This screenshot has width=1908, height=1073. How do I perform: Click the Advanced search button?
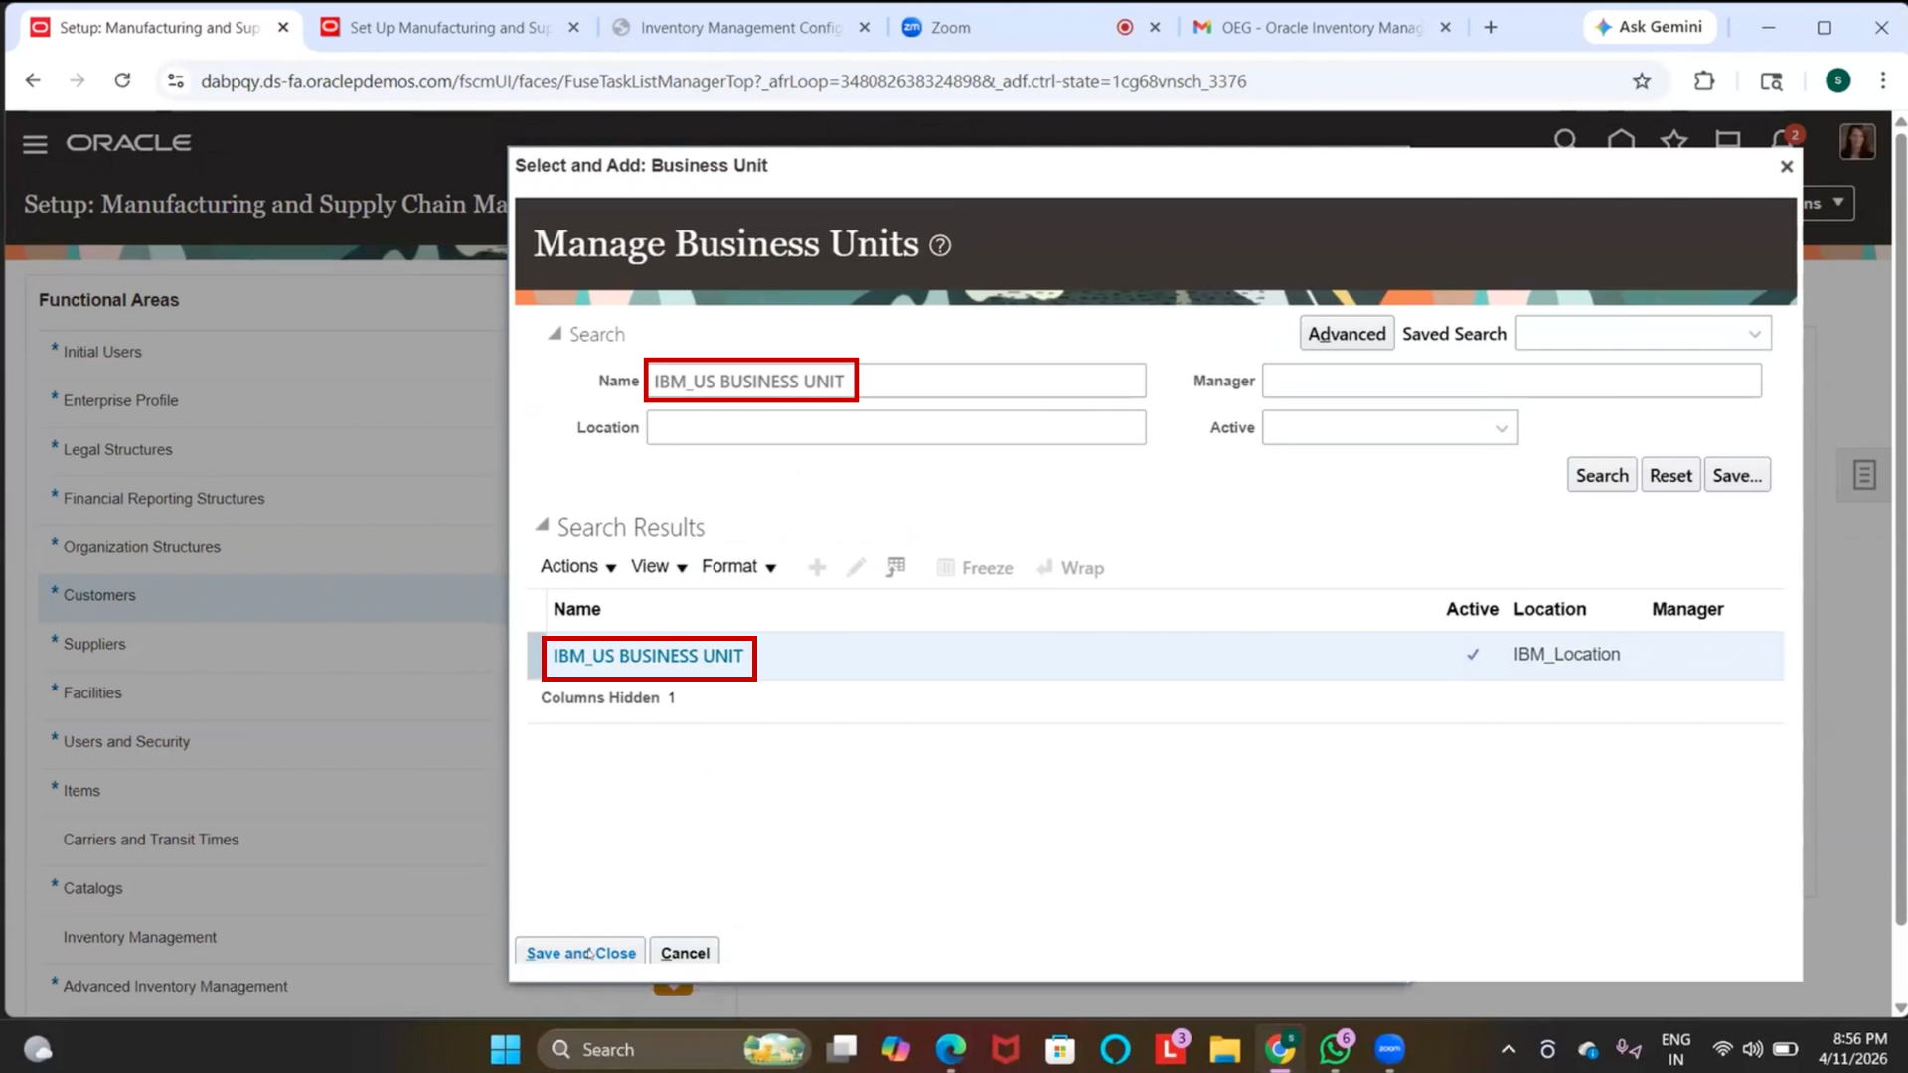tap(1347, 334)
